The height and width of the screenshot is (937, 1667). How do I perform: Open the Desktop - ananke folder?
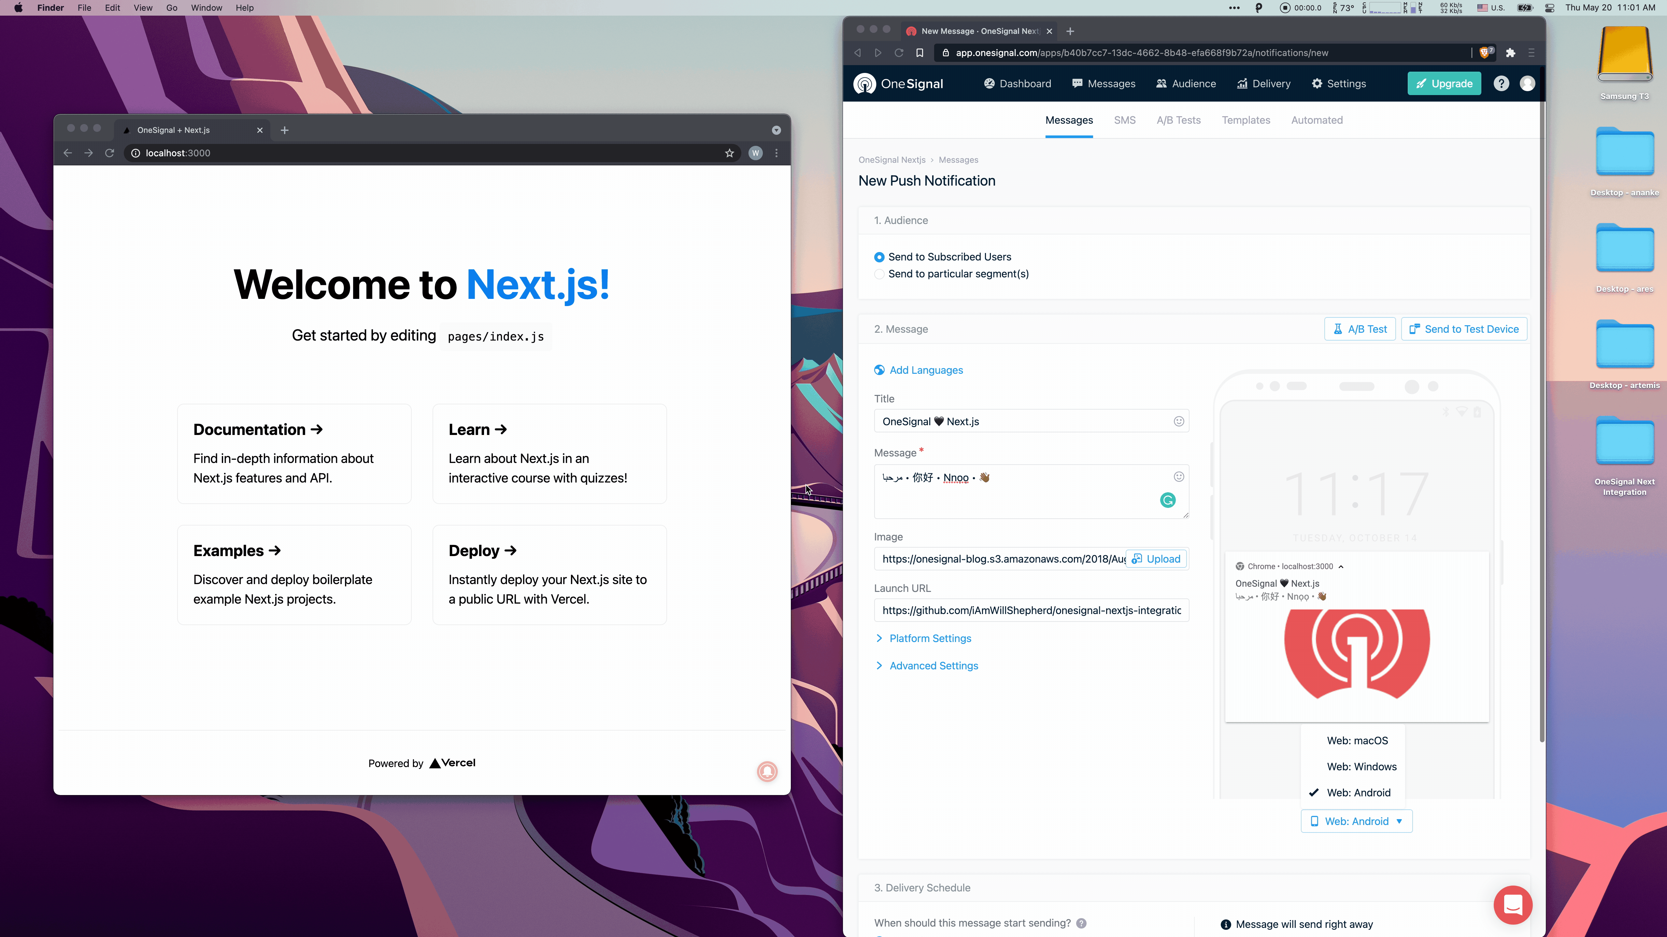click(x=1624, y=162)
